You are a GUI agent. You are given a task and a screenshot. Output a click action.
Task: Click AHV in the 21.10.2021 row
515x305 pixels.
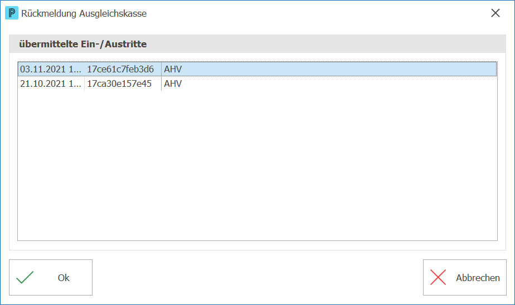173,83
